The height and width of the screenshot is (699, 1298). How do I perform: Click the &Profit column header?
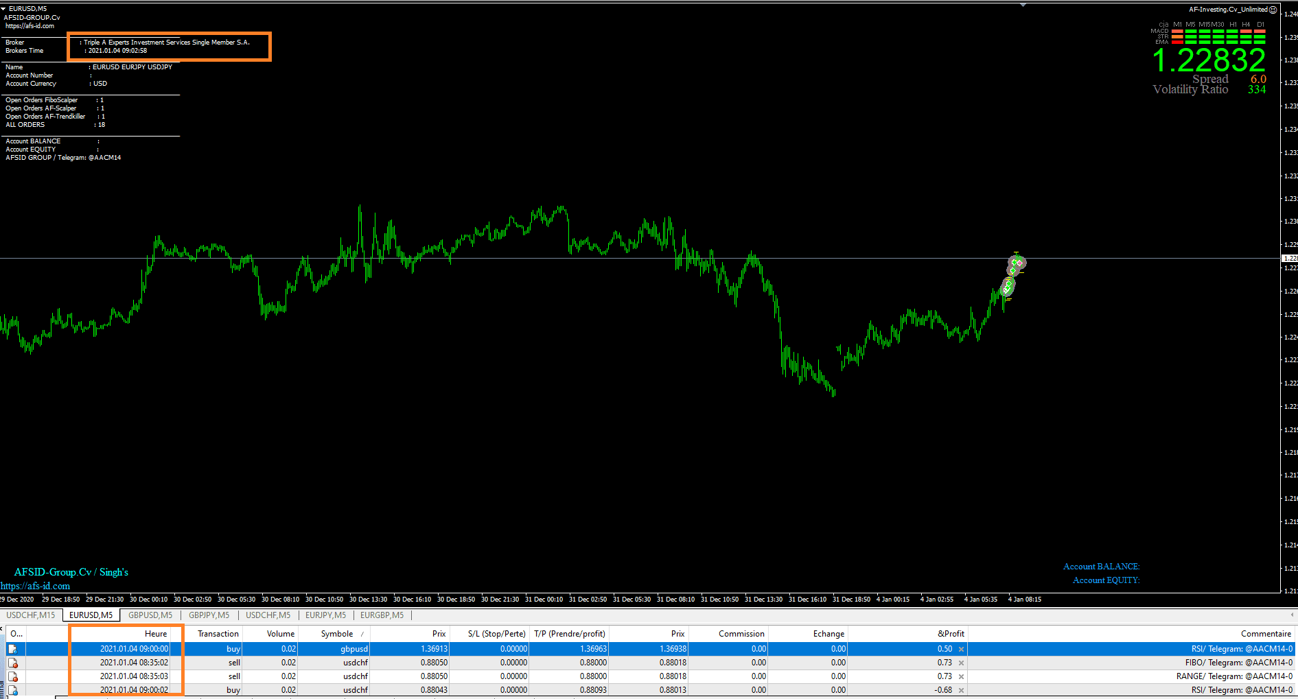click(x=951, y=634)
